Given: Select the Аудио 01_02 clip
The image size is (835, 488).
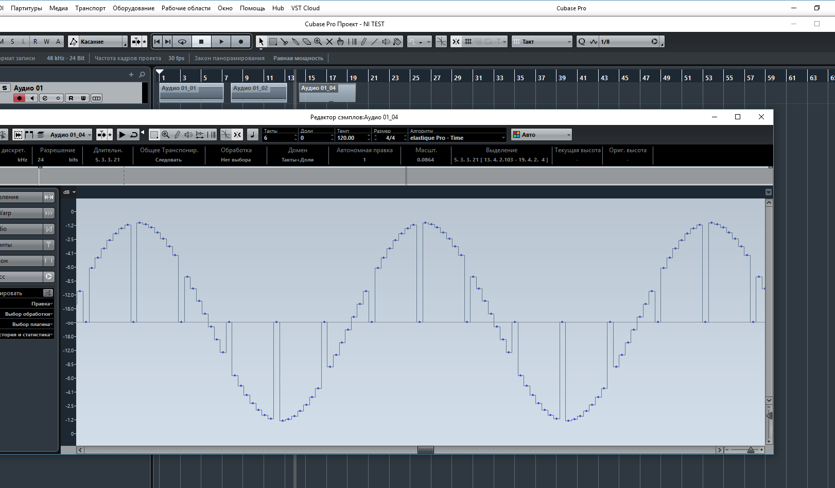Looking at the screenshot, I should (x=259, y=93).
